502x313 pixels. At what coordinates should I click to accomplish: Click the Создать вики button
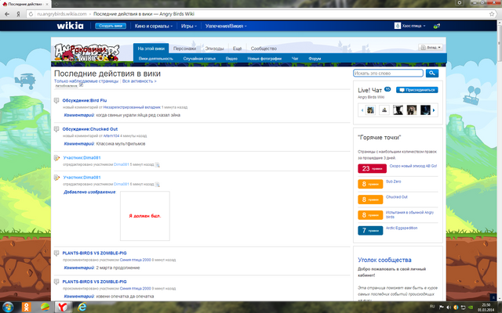coord(111,26)
